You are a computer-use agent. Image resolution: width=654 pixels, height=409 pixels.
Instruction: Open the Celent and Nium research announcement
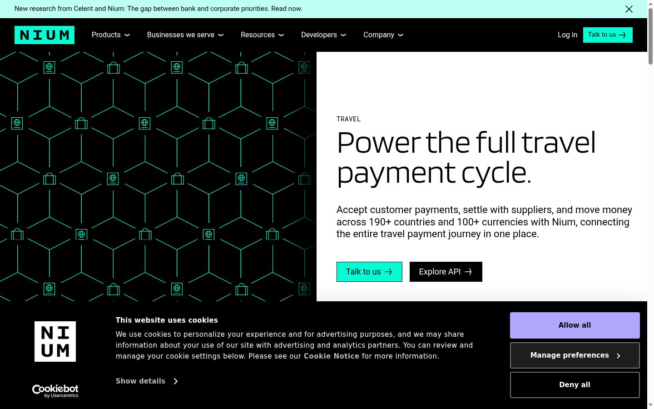(x=159, y=9)
